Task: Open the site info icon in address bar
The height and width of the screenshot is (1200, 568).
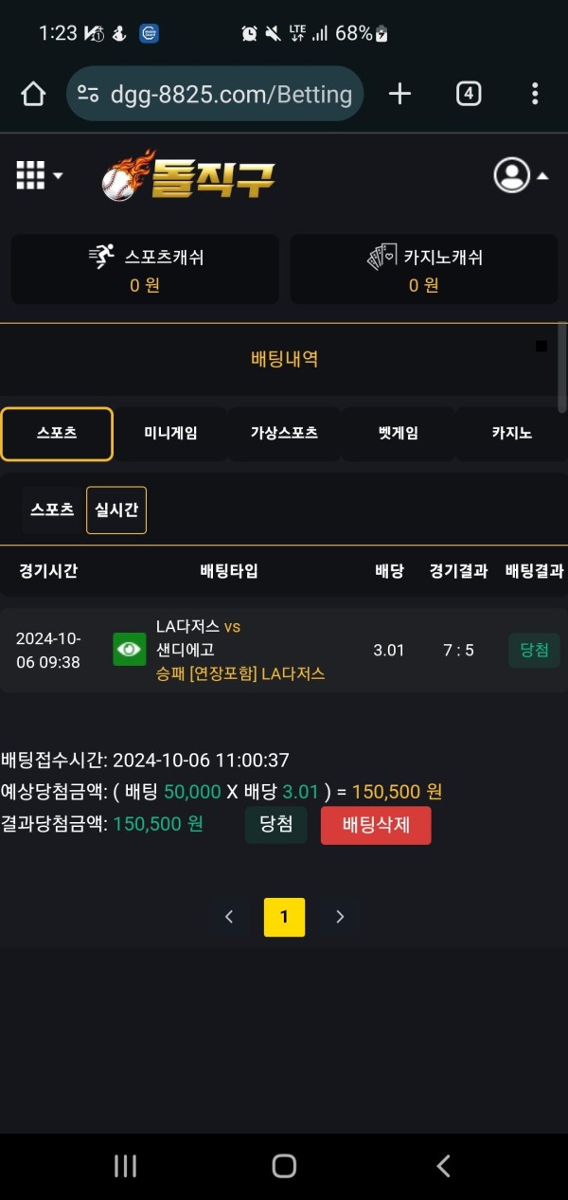Action: pyautogui.click(x=88, y=94)
